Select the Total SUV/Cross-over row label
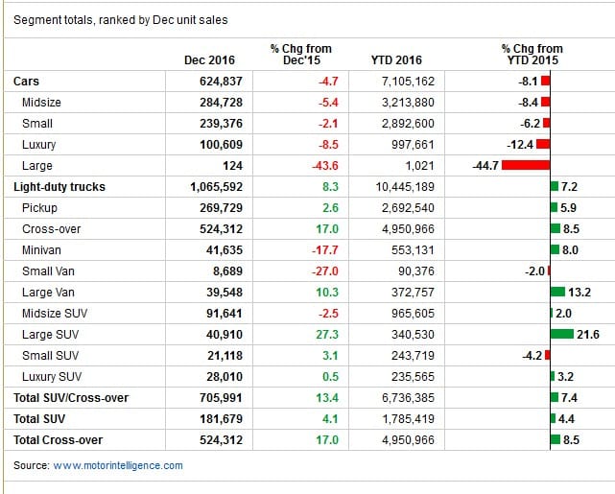615x494 pixels. [71, 397]
